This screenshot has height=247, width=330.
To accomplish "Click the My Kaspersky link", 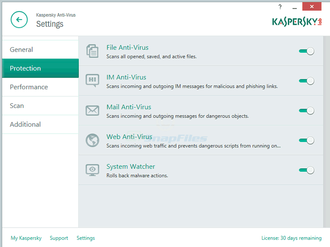I will click(x=26, y=238).
